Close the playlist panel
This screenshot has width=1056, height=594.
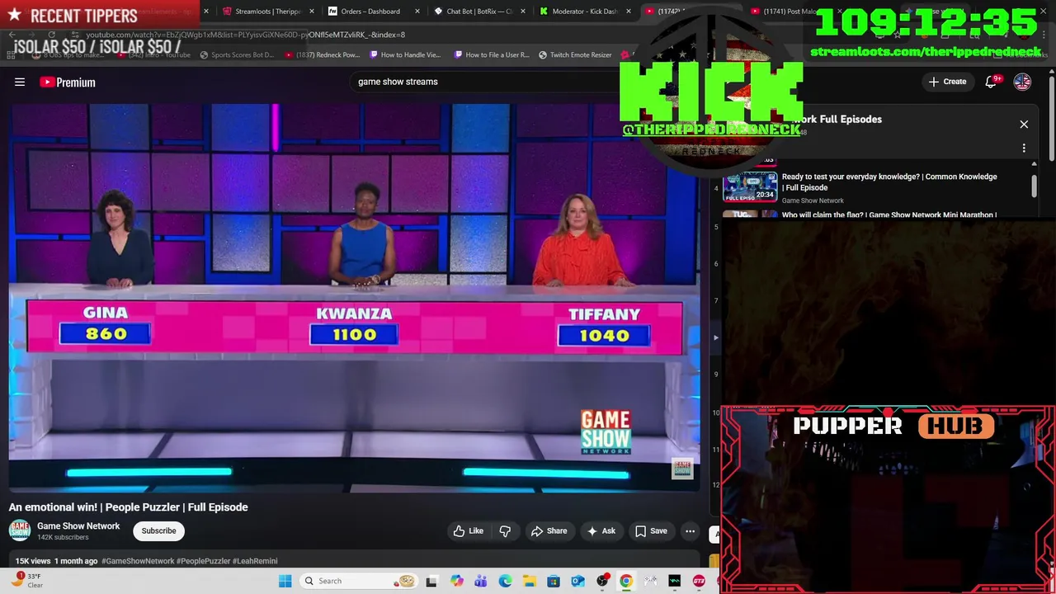pyautogui.click(x=1024, y=125)
